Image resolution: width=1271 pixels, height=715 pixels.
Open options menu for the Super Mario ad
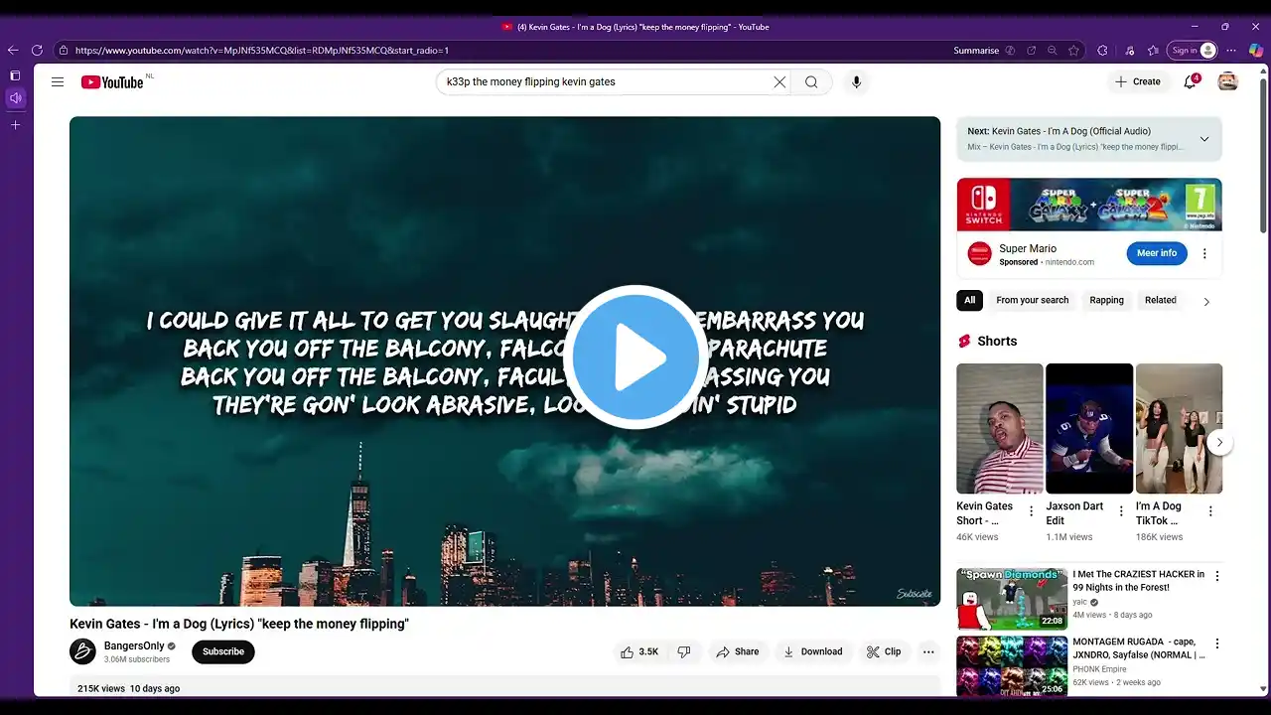[1204, 253]
